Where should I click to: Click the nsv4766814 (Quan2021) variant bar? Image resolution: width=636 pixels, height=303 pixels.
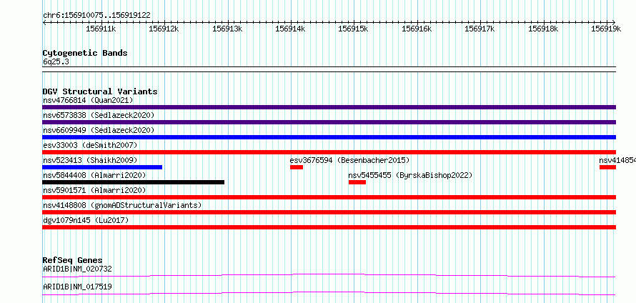coord(329,107)
